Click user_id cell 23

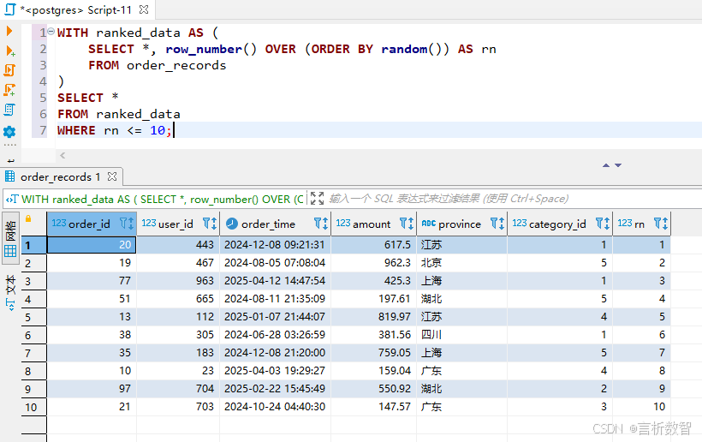[x=178, y=370]
